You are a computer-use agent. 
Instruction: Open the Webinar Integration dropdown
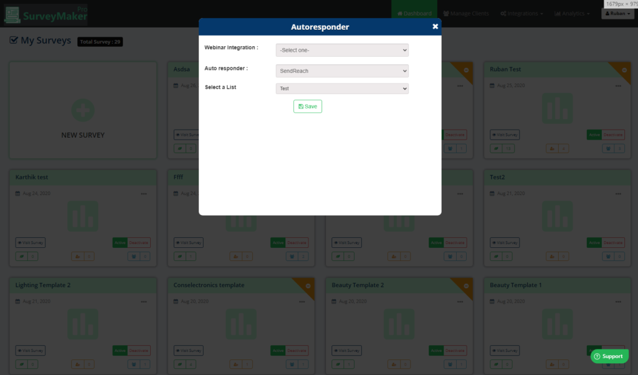(x=342, y=50)
